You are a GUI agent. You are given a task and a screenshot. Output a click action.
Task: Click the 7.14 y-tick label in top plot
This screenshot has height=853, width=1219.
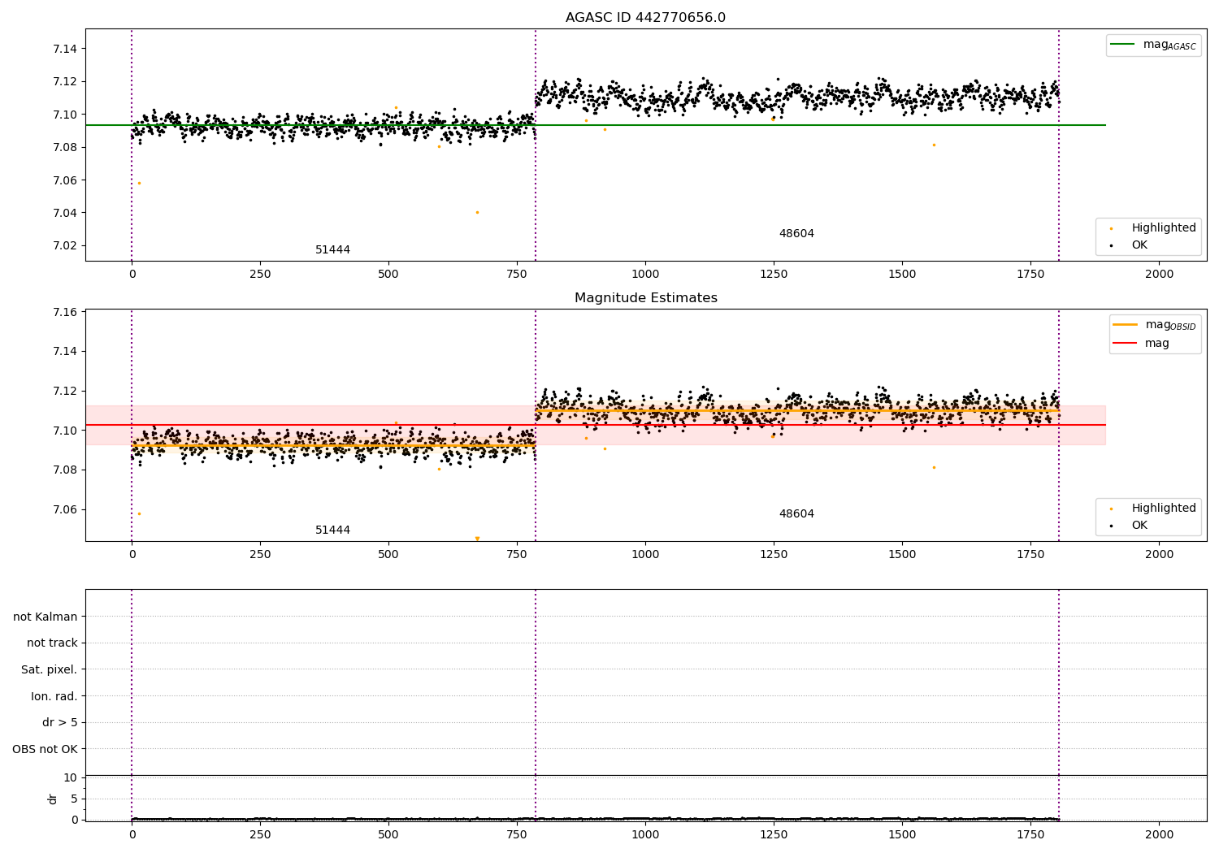coord(65,50)
